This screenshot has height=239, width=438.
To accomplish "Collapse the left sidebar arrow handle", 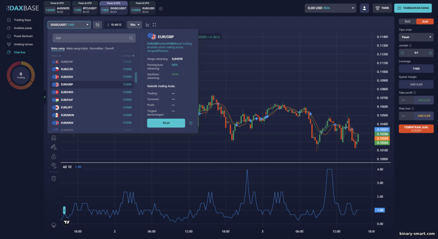I will [x=44, y=97].
